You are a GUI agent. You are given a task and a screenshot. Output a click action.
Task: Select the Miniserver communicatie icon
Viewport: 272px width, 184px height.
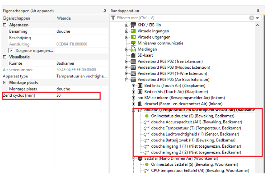coord(133,43)
